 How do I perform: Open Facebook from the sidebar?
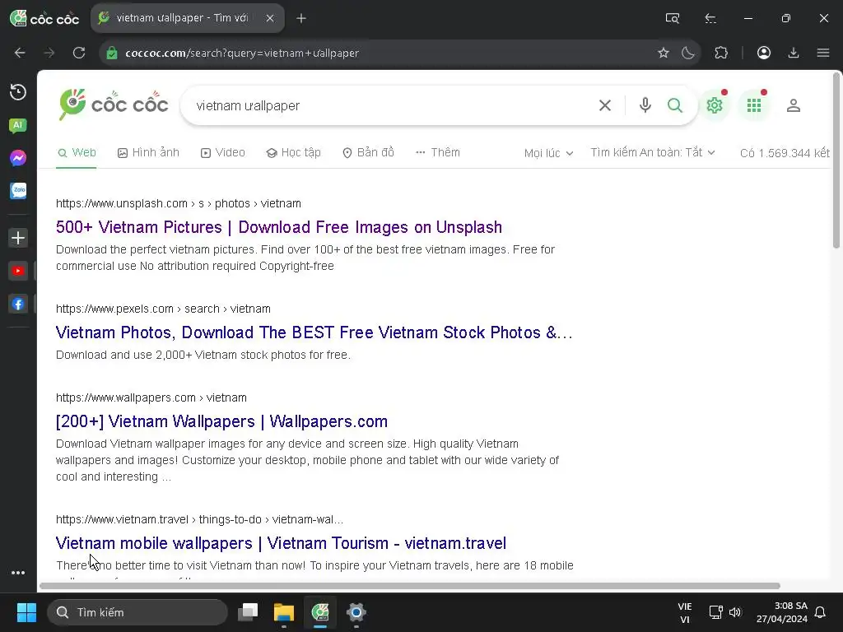coord(18,304)
